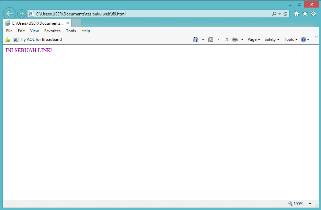Image resolution: width=321 pixels, height=210 pixels.
Task: Click the command bar Home icon
Action: 196,39
